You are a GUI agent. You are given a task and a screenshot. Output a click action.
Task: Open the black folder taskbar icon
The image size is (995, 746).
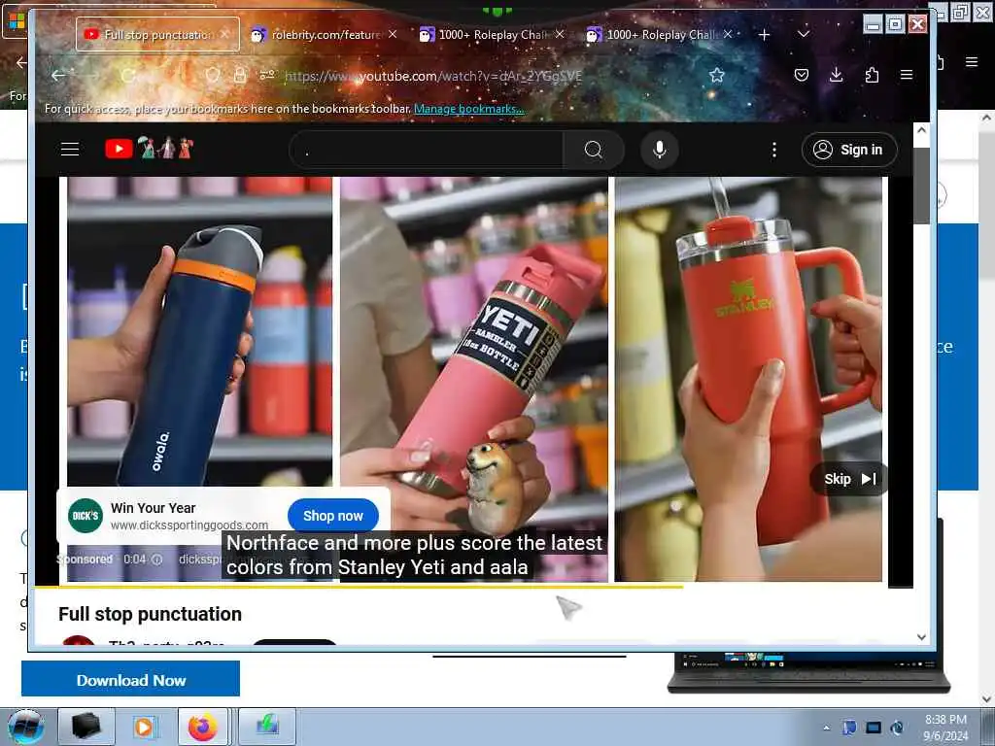[x=86, y=727]
